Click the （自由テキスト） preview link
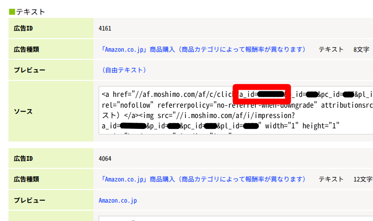373x221 pixels. pos(124,70)
